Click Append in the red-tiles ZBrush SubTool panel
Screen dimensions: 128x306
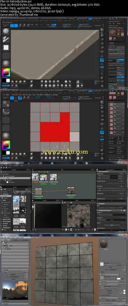pyautogui.click(x=120, y=147)
